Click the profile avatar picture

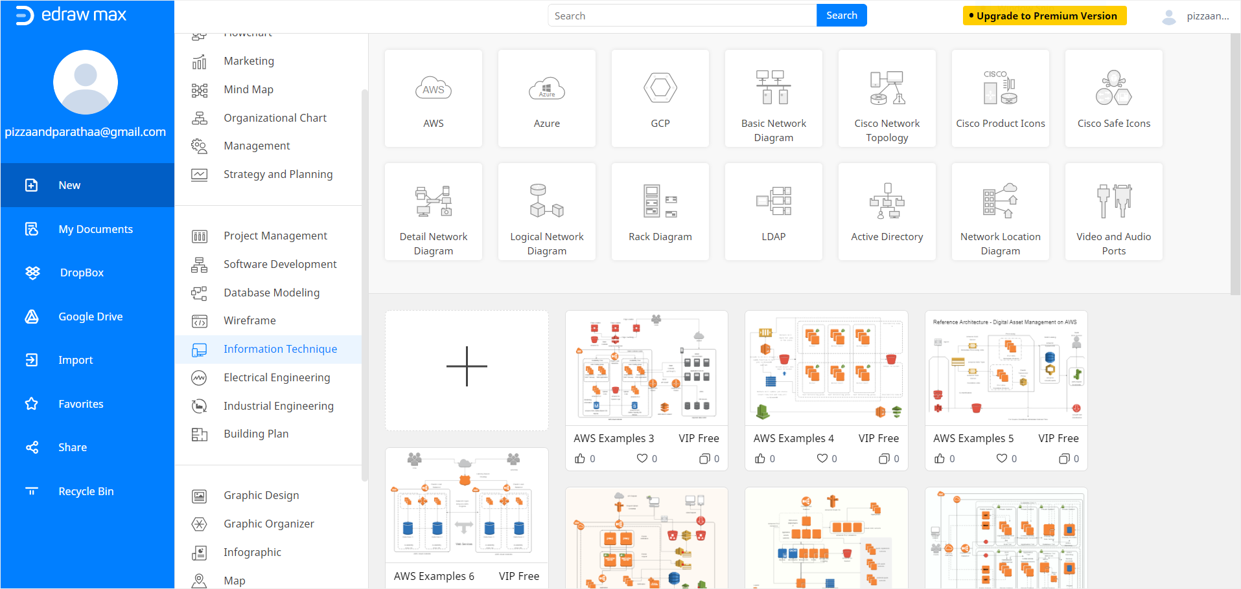coord(86,82)
